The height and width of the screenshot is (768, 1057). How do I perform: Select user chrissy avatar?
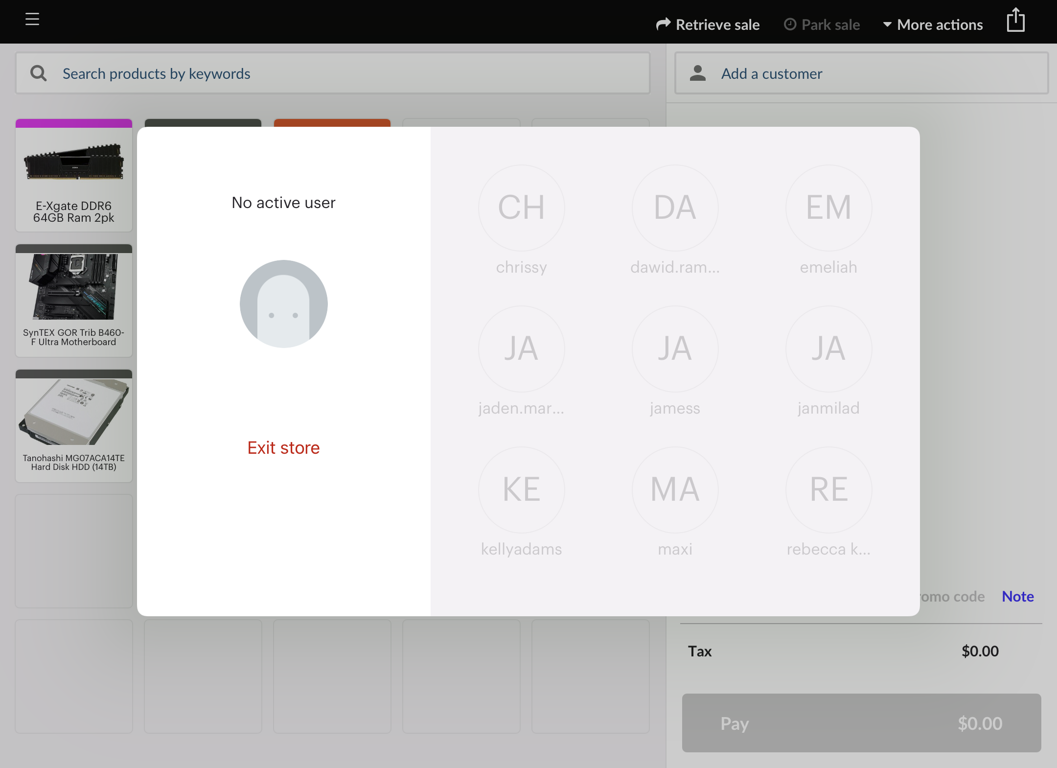pyautogui.click(x=521, y=208)
